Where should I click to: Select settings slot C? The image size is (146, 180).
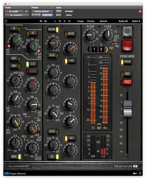(65, 21)
